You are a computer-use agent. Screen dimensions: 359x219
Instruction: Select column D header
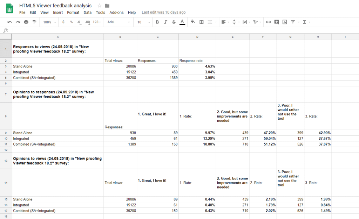pos(197,37)
